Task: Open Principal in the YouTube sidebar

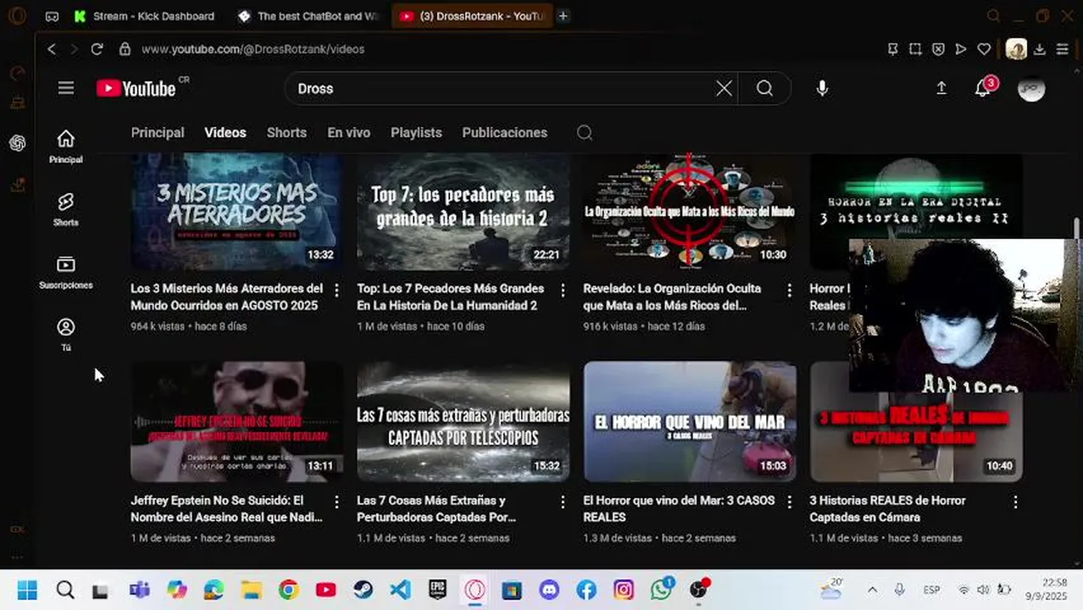Action: coord(66,146)
